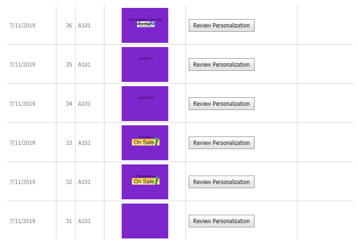Select the blank purple thumbnail in row 31

[145, 221]
